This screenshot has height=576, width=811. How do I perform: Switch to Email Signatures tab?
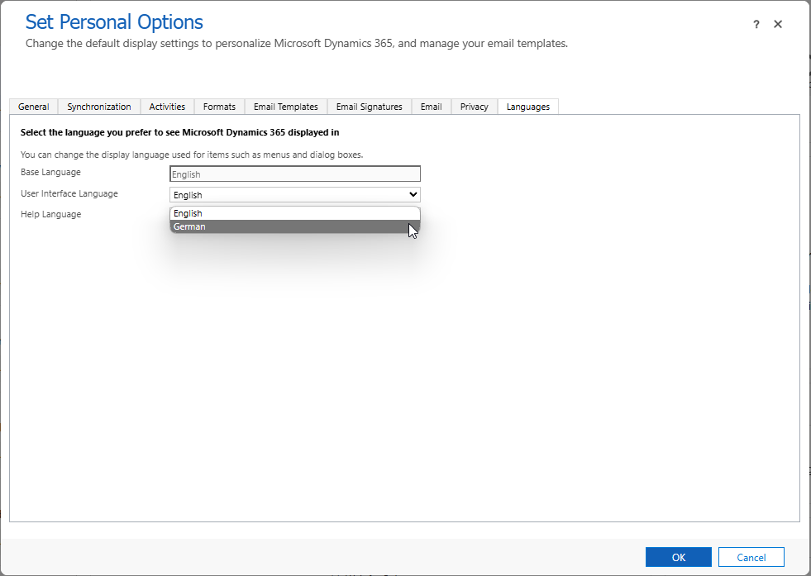point(370,107)
